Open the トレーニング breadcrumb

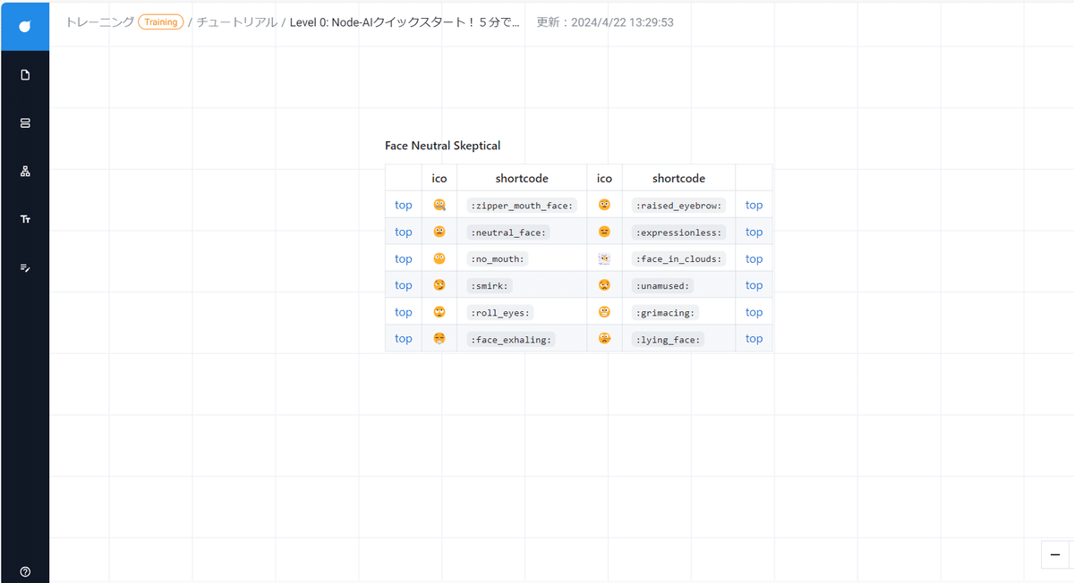[99, 22]
